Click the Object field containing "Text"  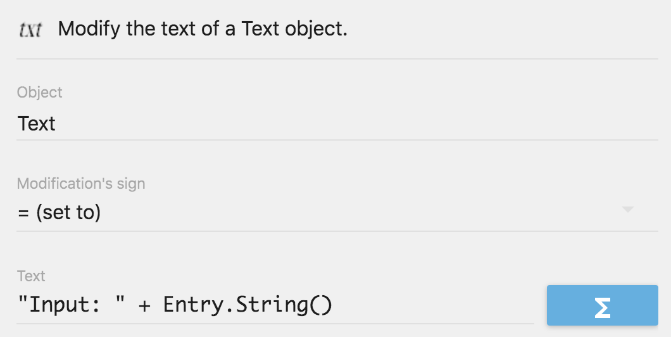coord(37,123)
